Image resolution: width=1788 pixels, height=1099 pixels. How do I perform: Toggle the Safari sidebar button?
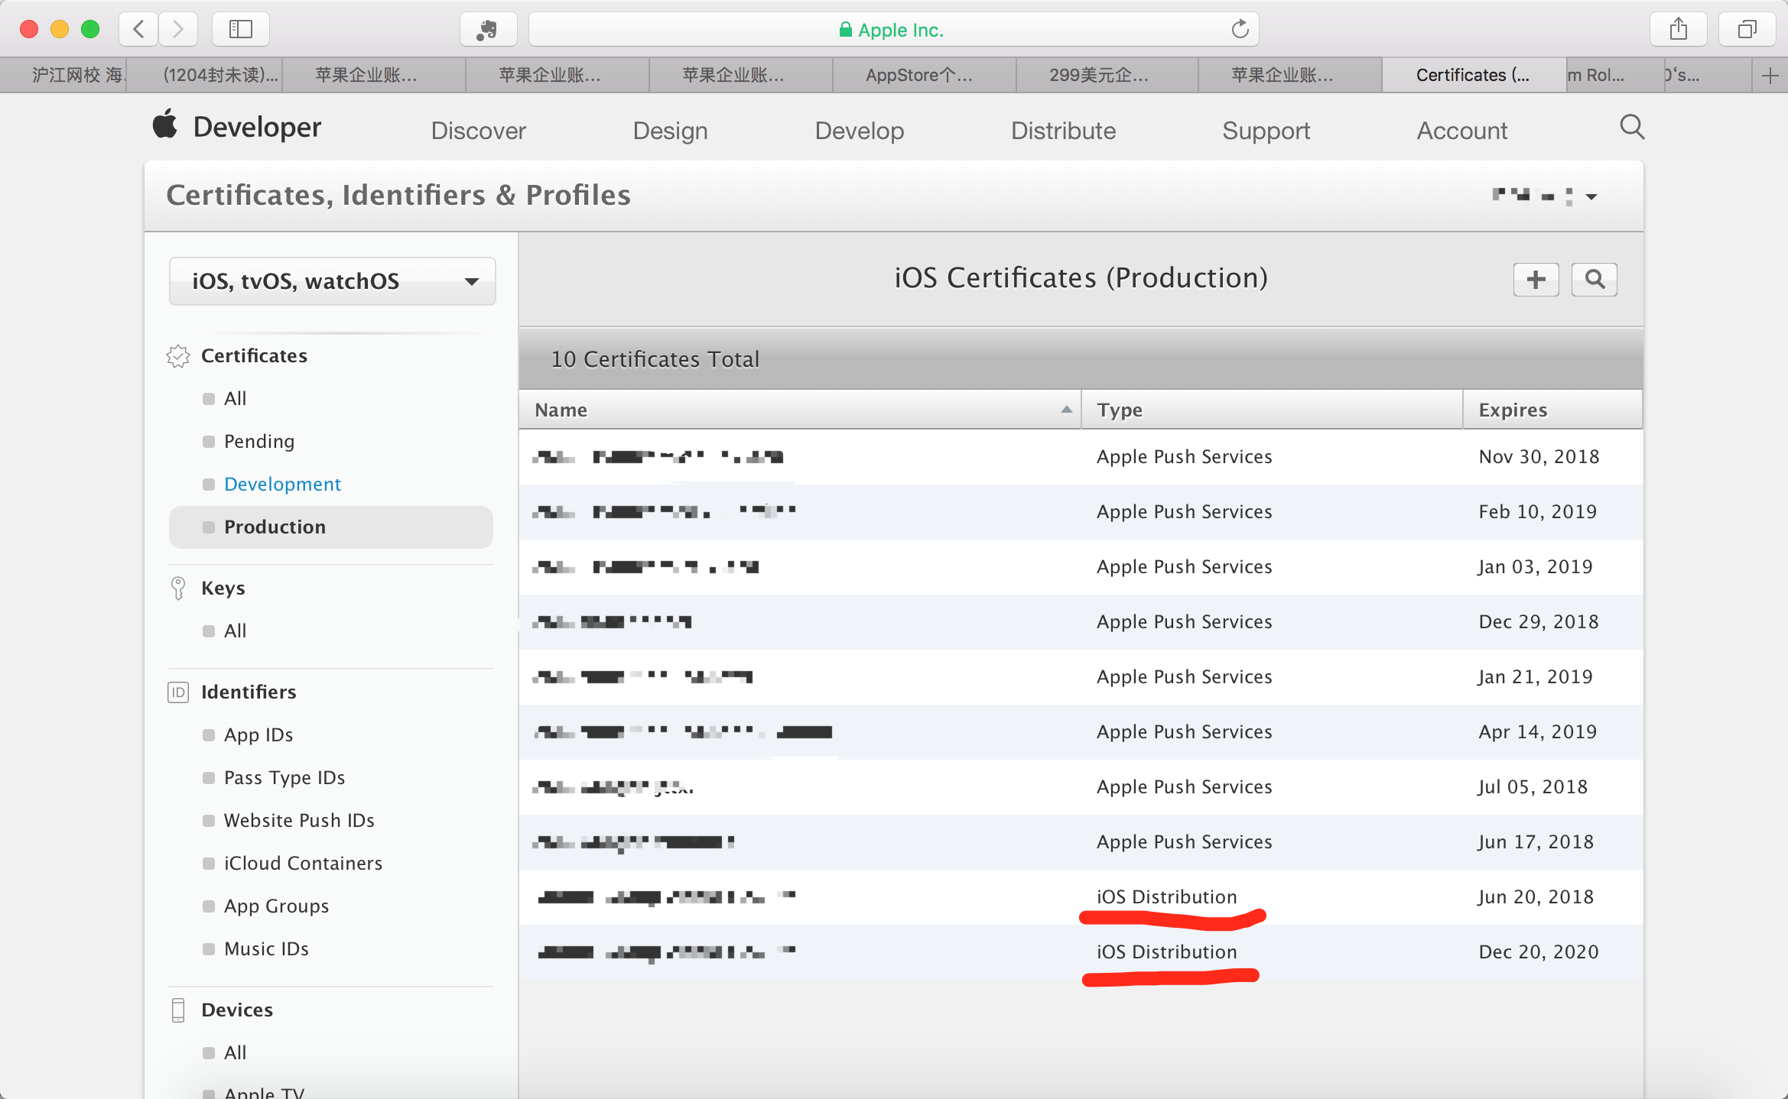[241, 29]
